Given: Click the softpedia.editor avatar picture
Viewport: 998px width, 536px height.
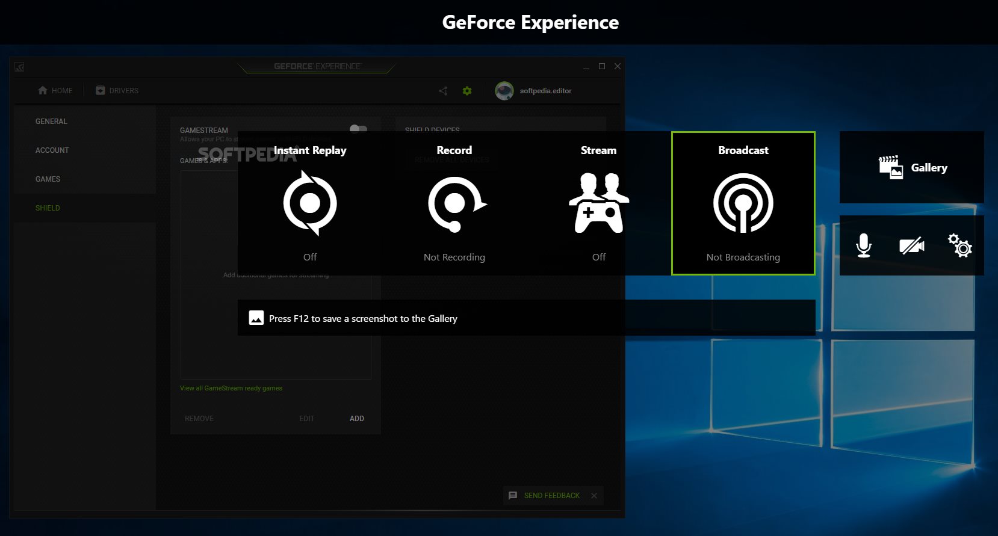Looking at the screenshot, I should pyautogui.click(x=504, y=91).
